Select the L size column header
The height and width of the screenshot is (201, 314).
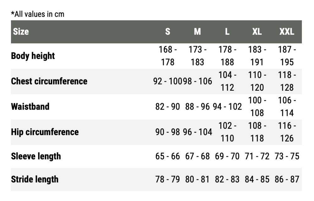pyautogui.click(x=227, y=32)
